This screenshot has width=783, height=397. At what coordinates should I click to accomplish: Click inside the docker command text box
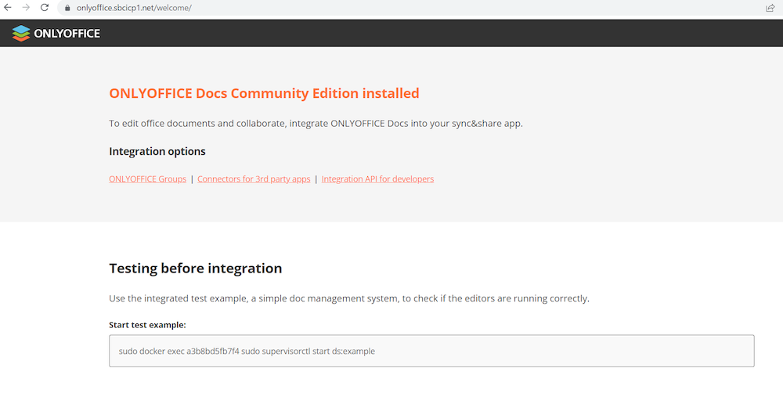(431, 351)
